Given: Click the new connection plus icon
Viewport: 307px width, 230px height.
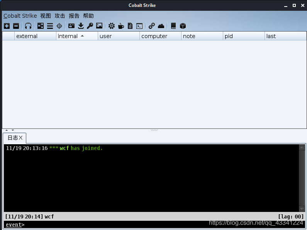Looking at the screenshot, I should pyautogui.click(x=7, y=26).
